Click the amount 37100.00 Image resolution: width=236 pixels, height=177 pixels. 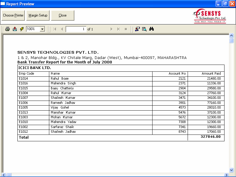214,112
